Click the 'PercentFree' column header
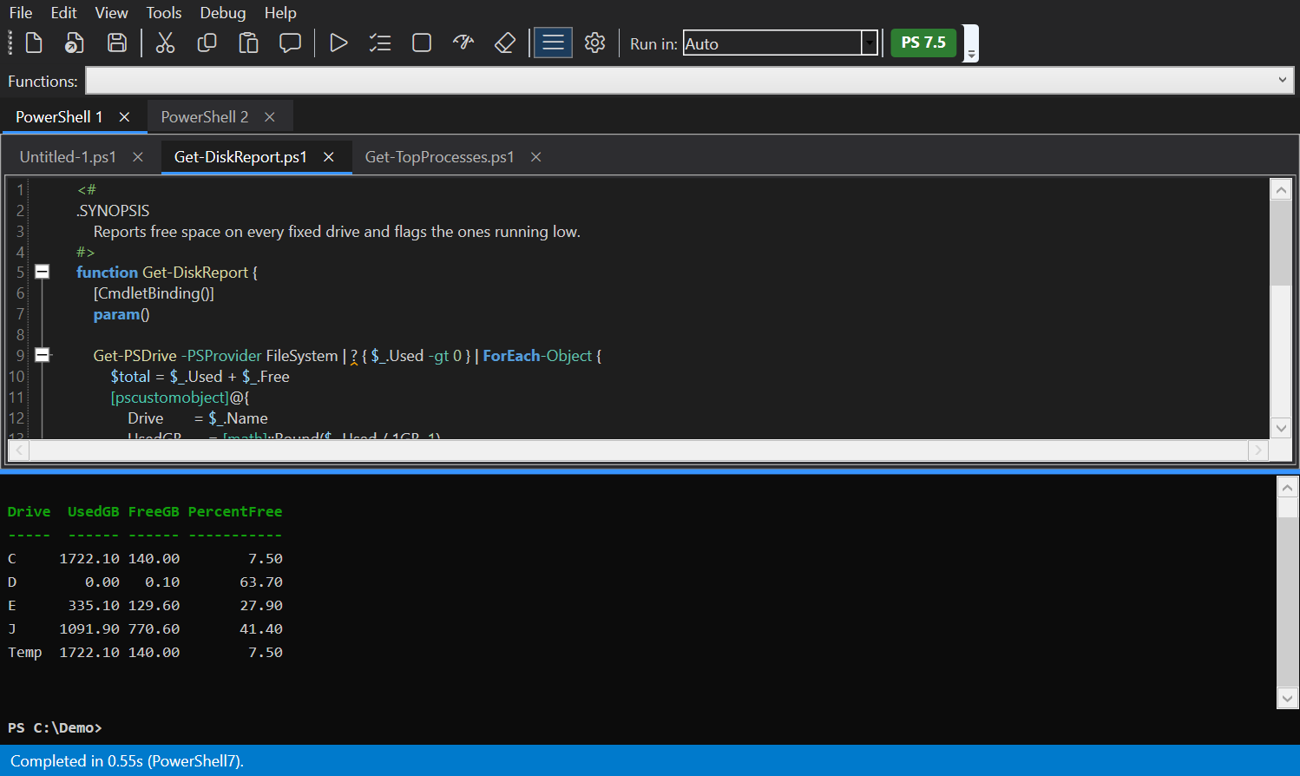The height and width of the screenshot is (776, 1300). (x=235, y=512)
